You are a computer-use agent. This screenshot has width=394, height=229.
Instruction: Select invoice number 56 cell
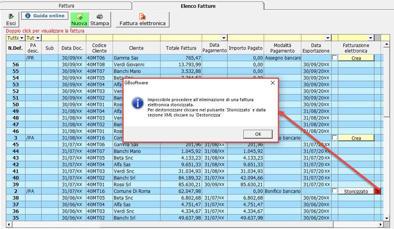pyautogui.click(x=16, y=65)
